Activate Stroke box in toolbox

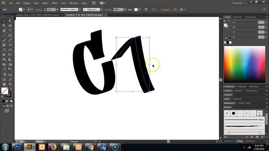pyautogui.click(x=8, y=94)
